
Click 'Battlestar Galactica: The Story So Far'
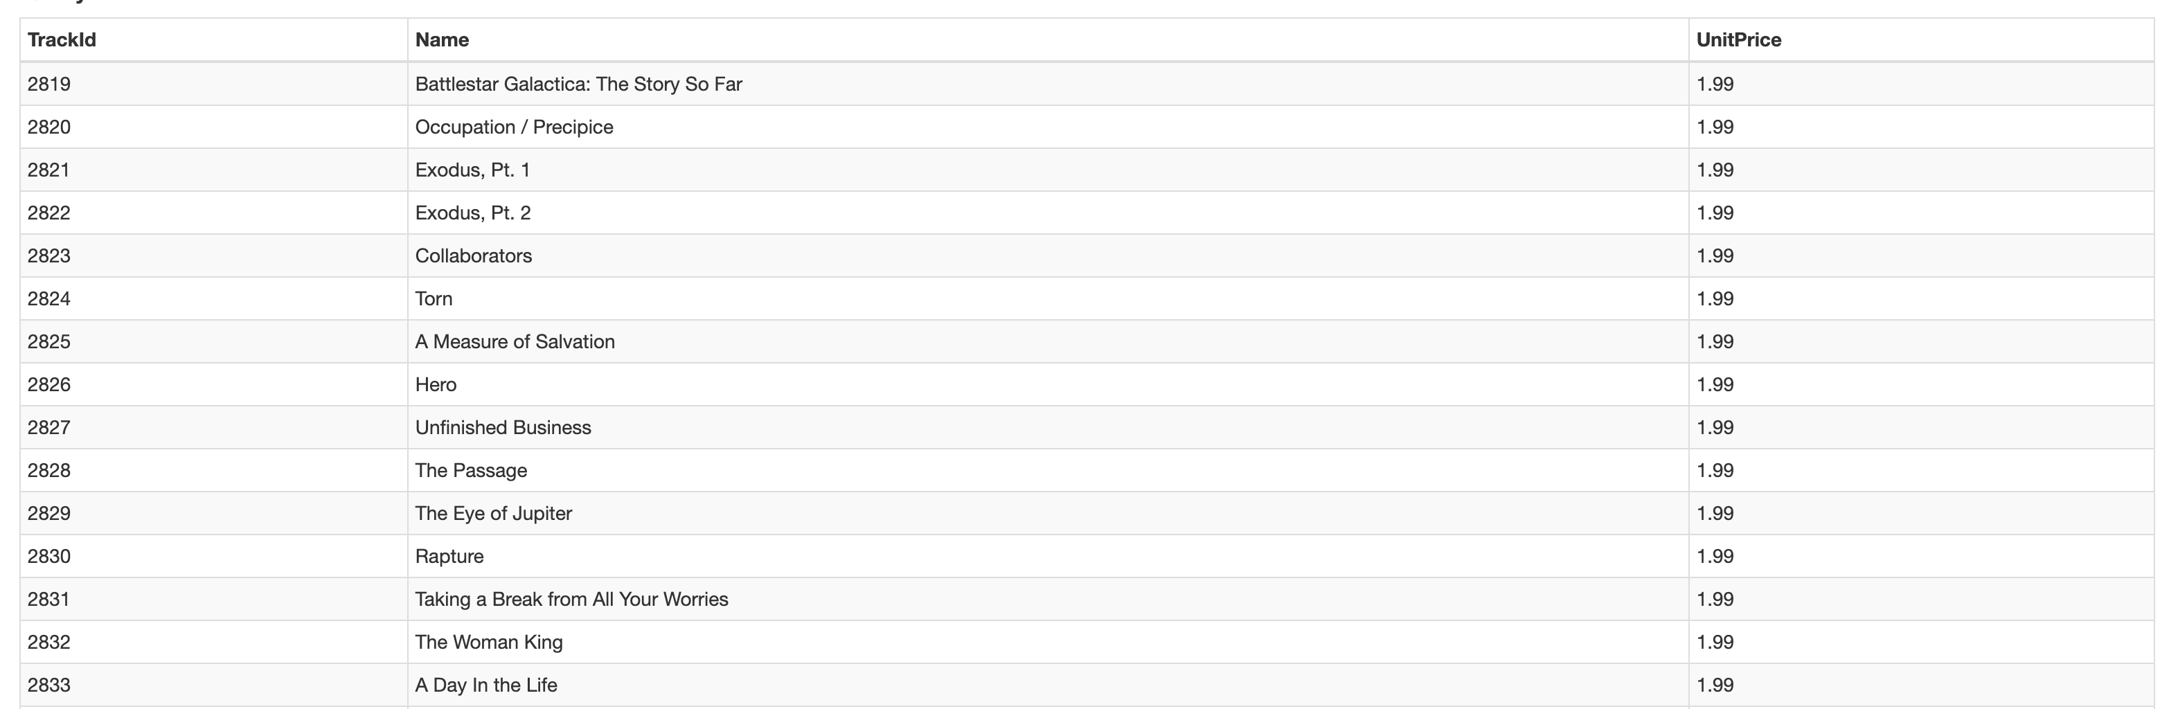click(578, 84)
